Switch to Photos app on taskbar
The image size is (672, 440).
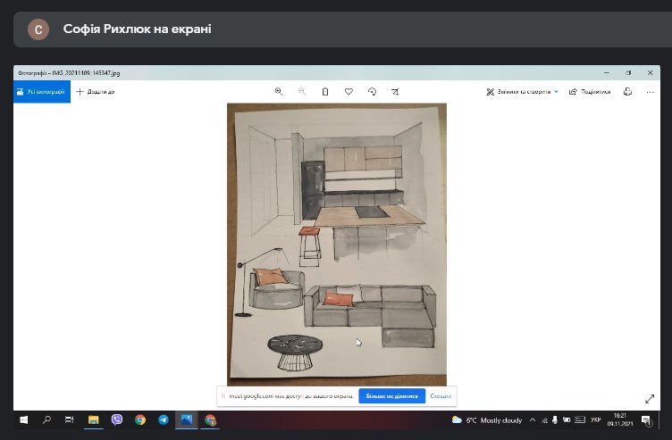pos(187,419)
